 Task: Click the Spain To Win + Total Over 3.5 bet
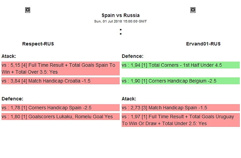coord(60,68)
